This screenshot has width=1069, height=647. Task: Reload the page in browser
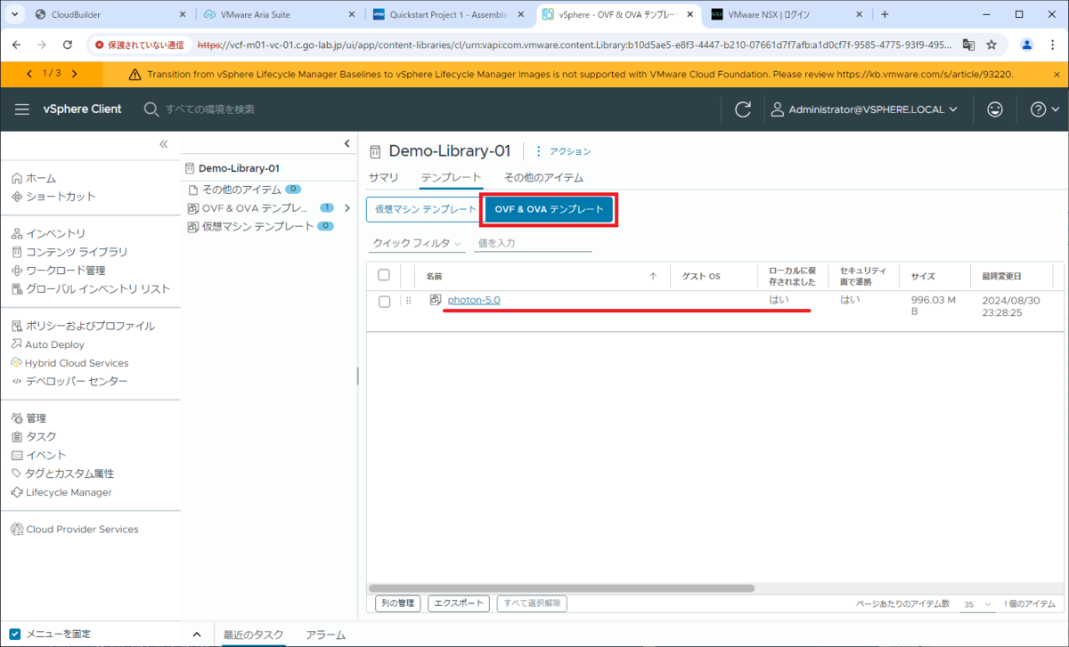click(68, 44)
